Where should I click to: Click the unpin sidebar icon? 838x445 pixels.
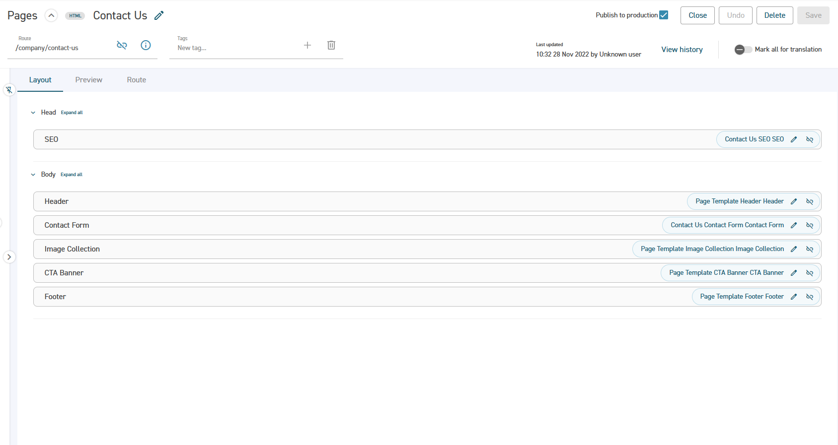pyautogui.click(x=9, y=90)
